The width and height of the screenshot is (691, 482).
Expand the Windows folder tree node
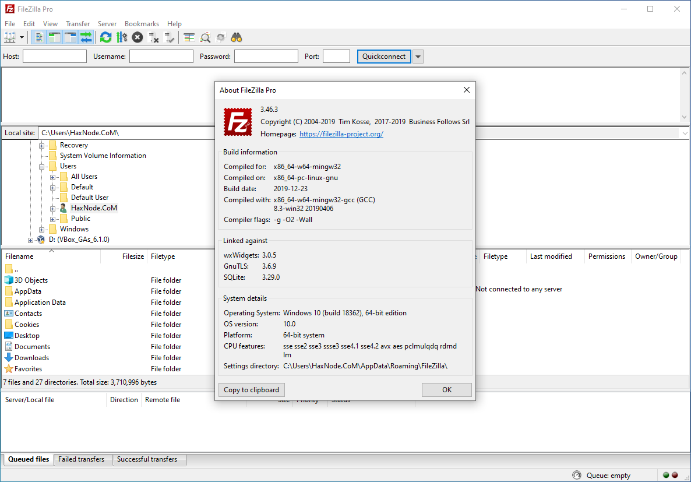coord(43,229)
